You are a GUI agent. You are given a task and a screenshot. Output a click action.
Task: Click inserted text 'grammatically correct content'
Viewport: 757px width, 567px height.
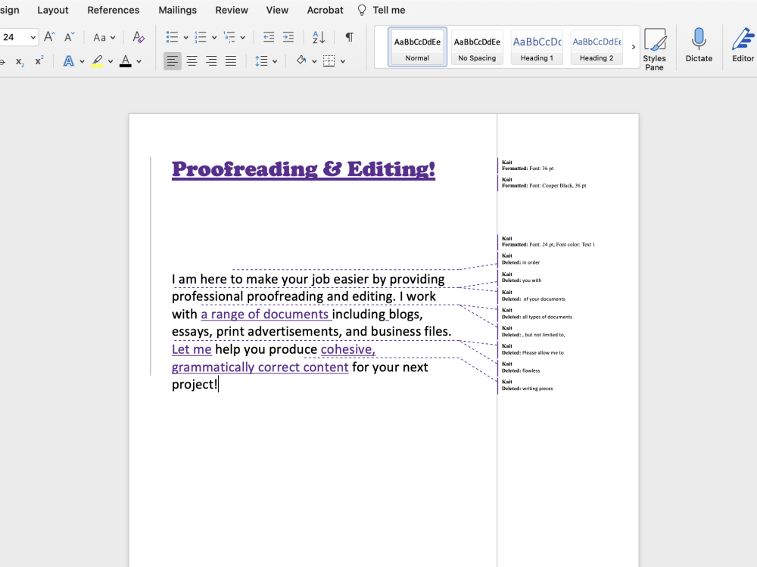[x=260, y=367]
